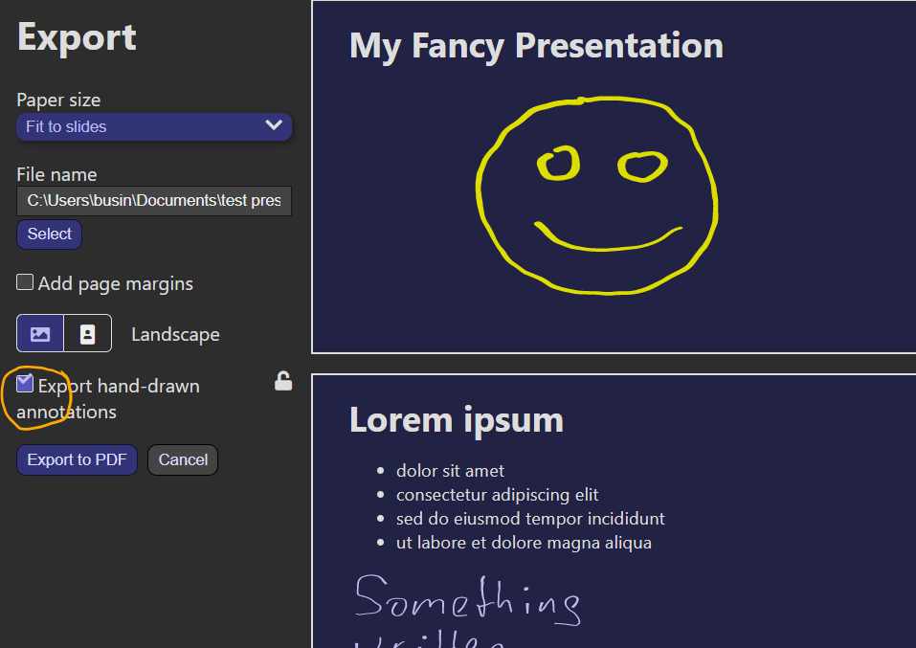Click the unlocked padlock icon
The height and width of the screenshot is (648, 916).
(x=283, y=380)
